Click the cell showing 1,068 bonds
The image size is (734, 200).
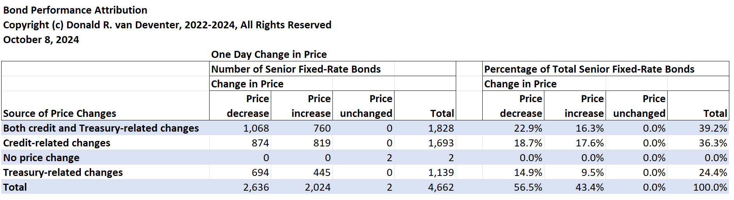coord(256,128)
